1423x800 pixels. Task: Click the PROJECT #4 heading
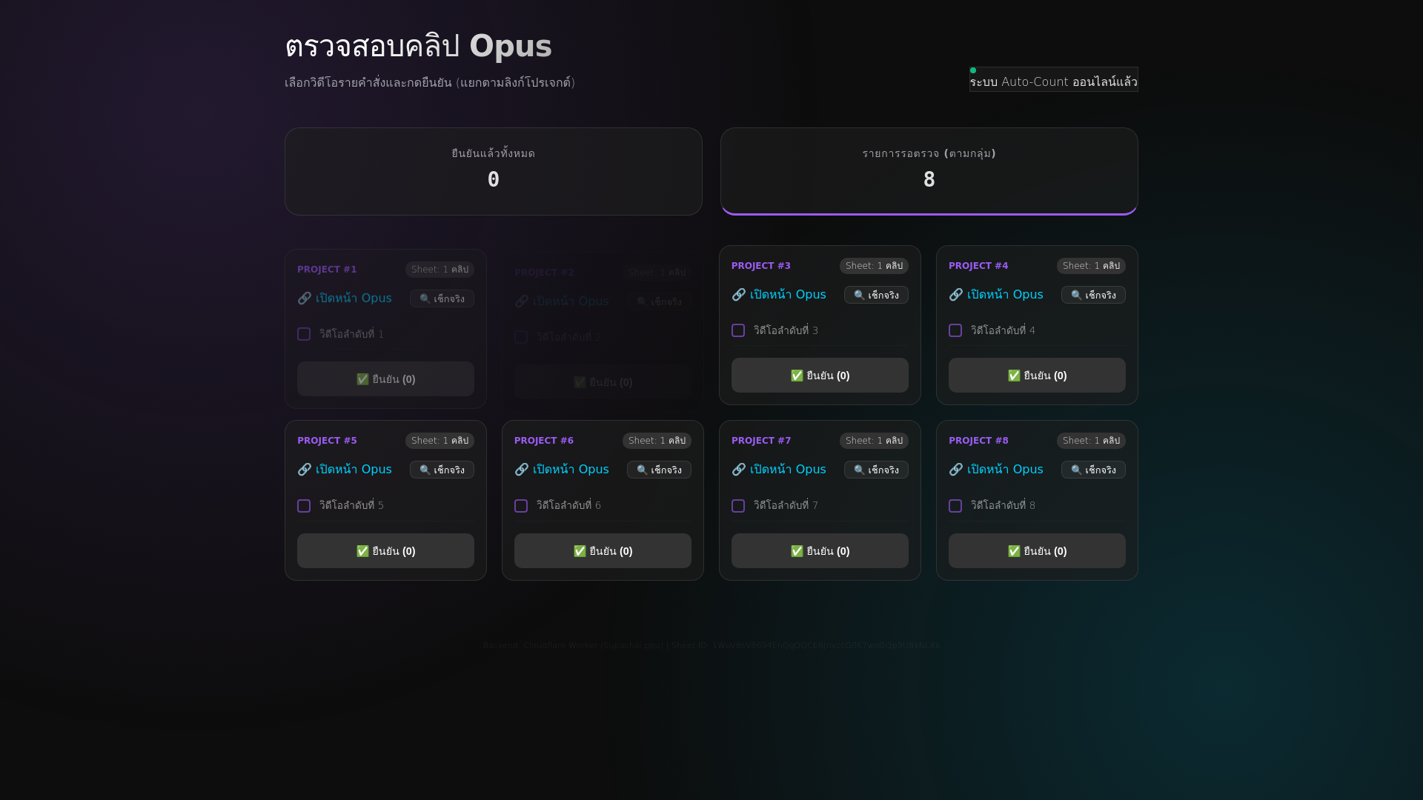[978, 266]
